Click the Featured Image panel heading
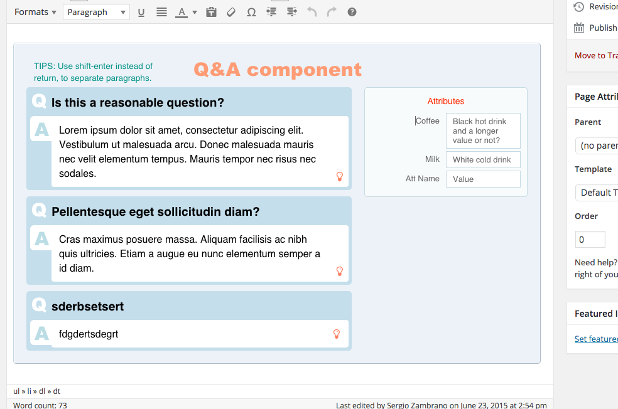 point(596,314)
